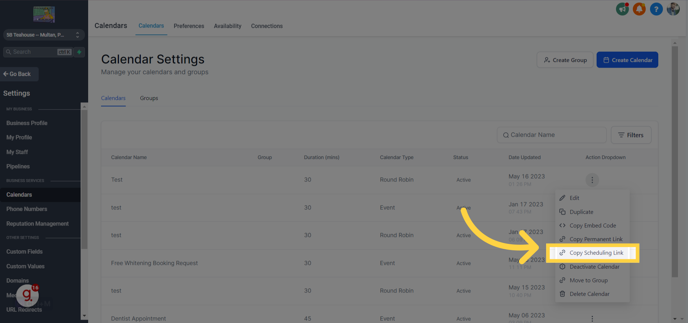Click the Create Calendar button
This screenshot has height=323, width=688.
[x=627, y=60]
